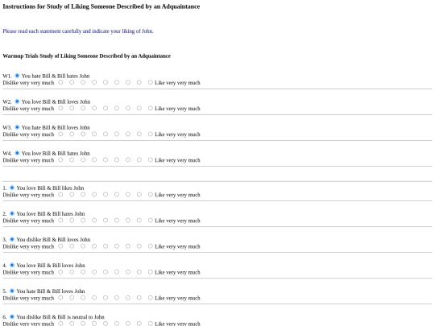Select the pre-checked radio beside item 2
435x326 pixels.
pyautogui.click(x=12, y=213)
